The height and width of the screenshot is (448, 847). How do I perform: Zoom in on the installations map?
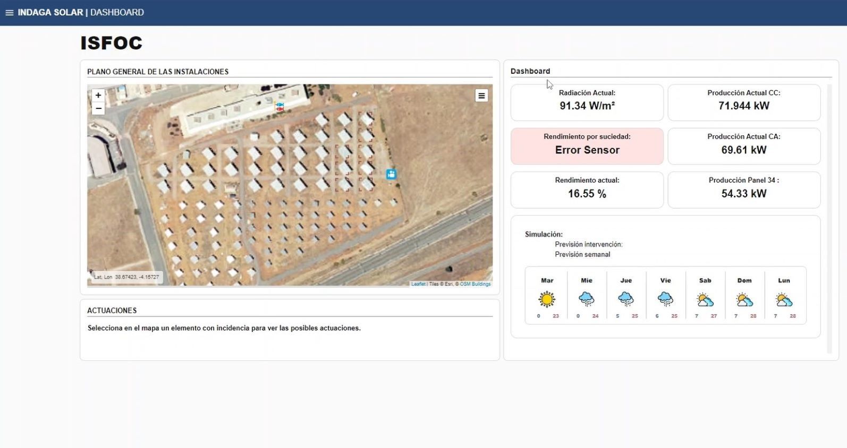[98, 96]
